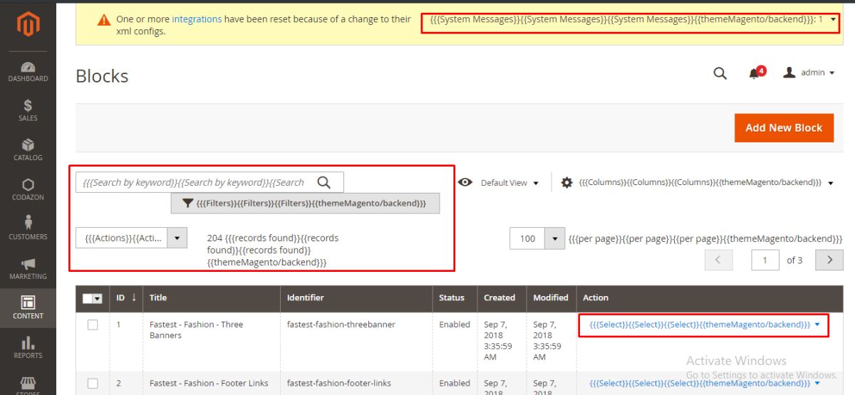Click title Fastest - Fashion - Three Banners

(x=197, y=330)
